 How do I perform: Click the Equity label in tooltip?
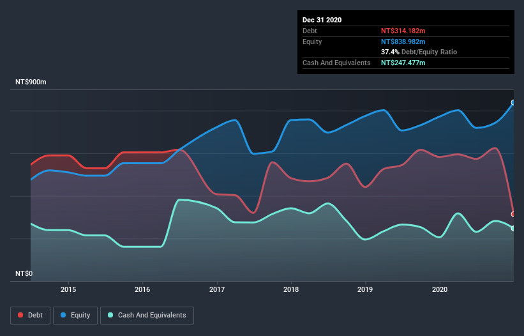312,42
